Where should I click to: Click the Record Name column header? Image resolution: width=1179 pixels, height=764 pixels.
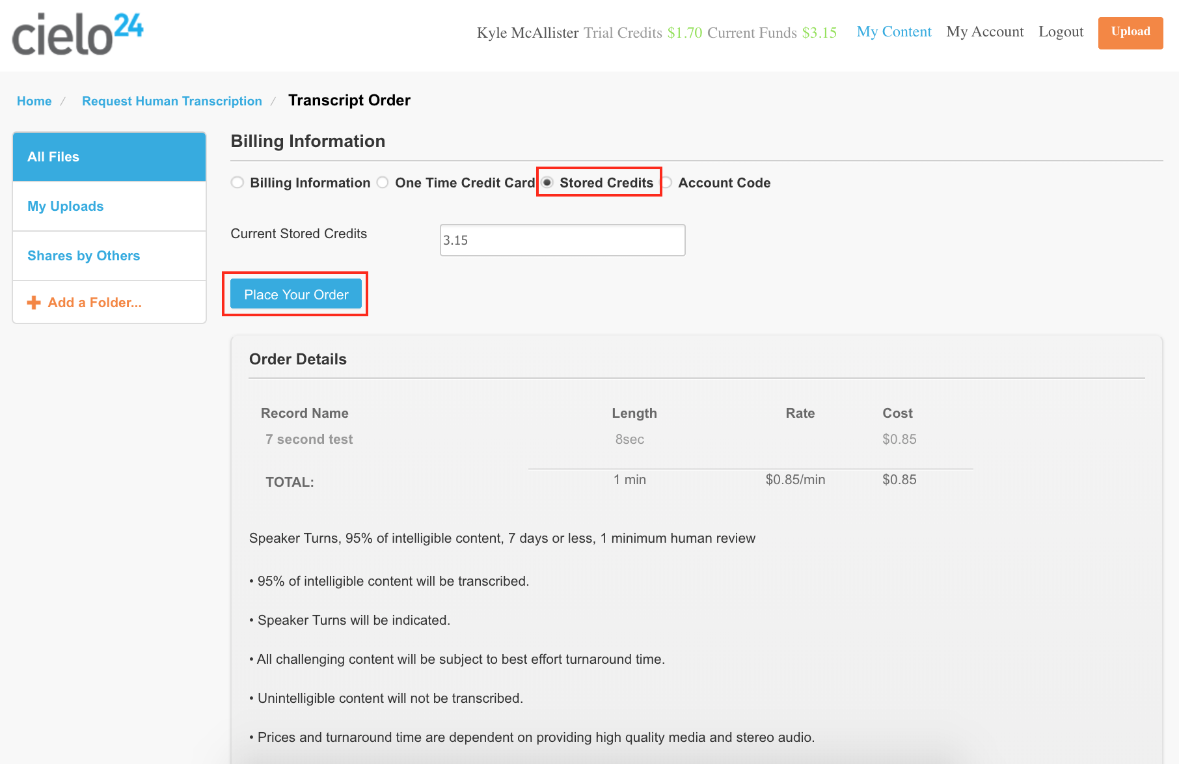tap(305, 413)
